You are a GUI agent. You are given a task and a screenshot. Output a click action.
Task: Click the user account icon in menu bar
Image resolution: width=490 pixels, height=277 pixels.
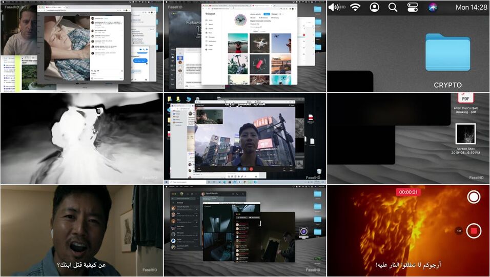375,7
